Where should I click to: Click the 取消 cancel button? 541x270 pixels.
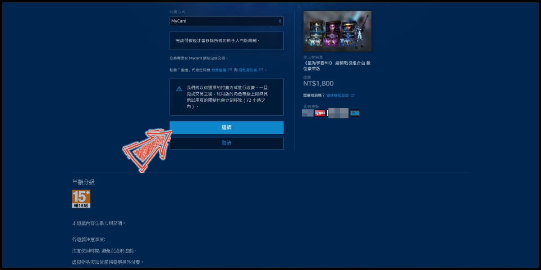[x=226, y=143]
